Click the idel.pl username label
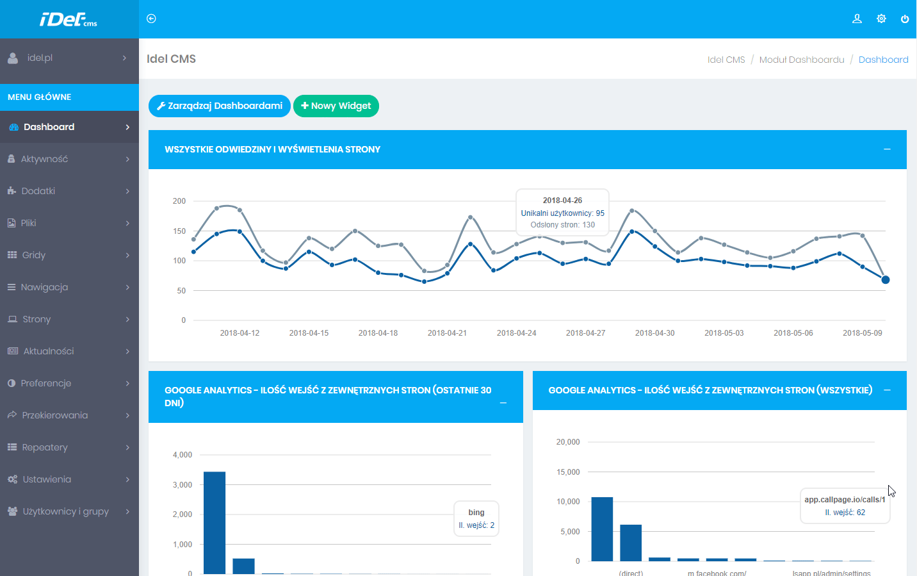The height and width of the screenshot is (576, 917). coord(40,58)
